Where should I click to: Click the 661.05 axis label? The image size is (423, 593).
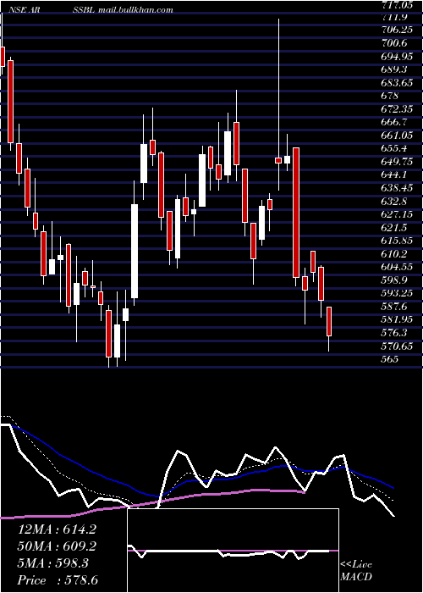click(x=398, y=135)
